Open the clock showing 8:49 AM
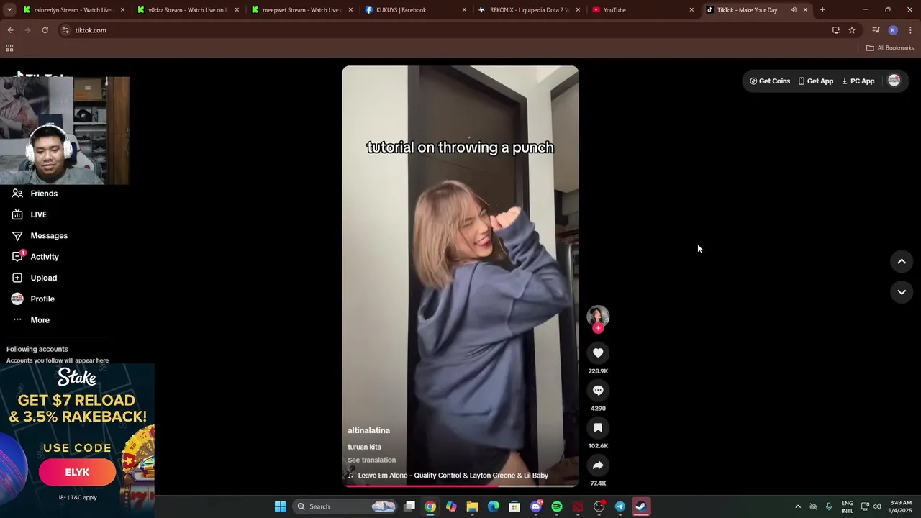Viewport: 921px width, 518px height. pyautogui.click(x=901, y=506)
